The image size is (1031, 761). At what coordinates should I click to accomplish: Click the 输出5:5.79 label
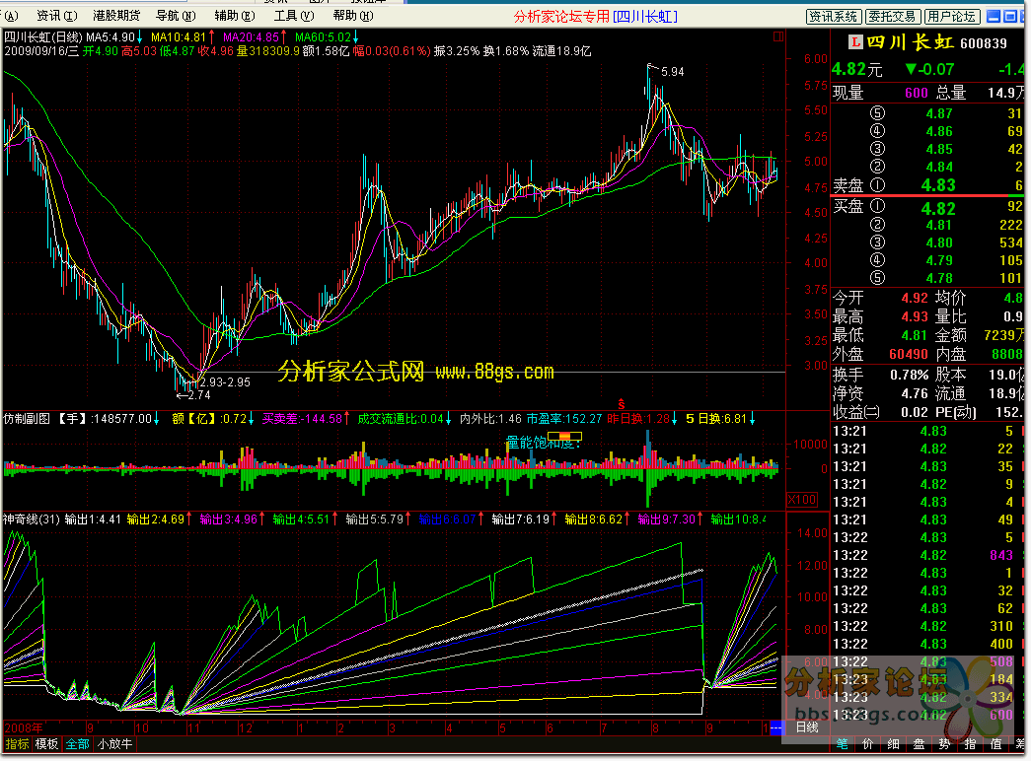[x=375, y=519]
